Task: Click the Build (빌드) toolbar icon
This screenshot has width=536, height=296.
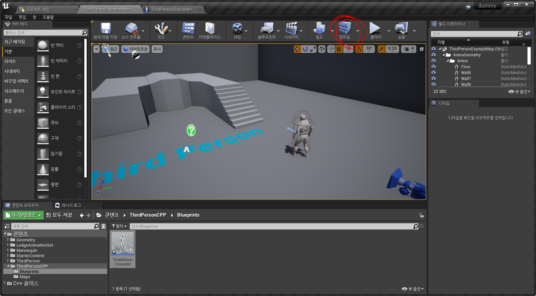Action: 319,31
